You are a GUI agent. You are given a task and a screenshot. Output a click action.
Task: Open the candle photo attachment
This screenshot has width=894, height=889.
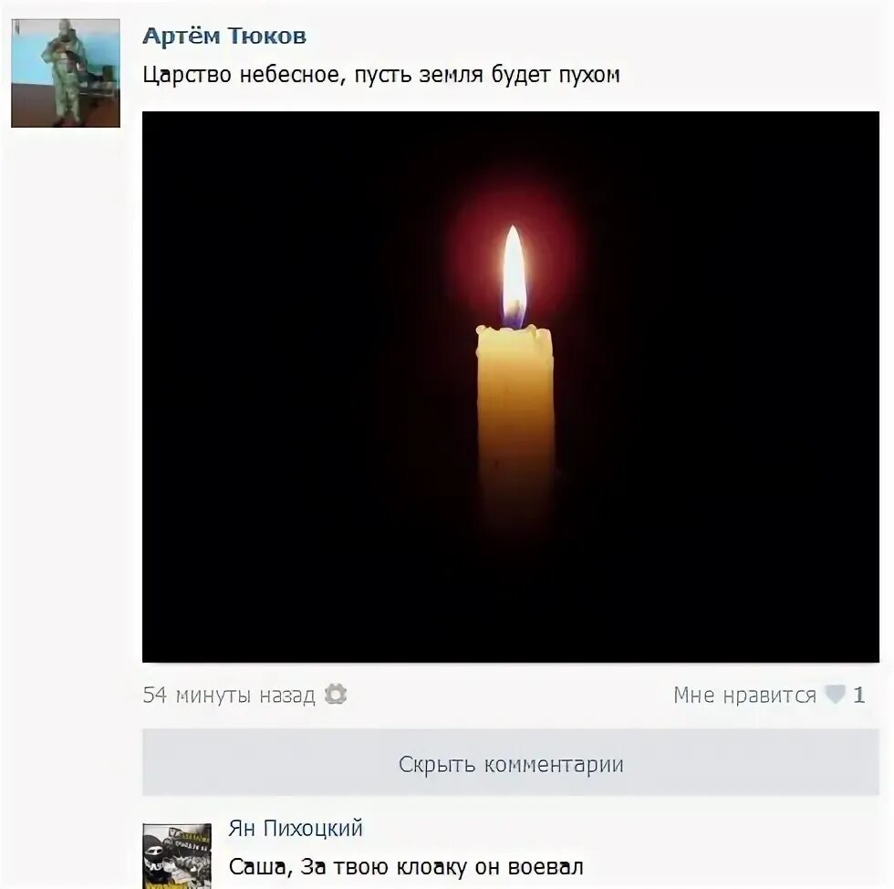pyautogui.click(x=510, y=387)
